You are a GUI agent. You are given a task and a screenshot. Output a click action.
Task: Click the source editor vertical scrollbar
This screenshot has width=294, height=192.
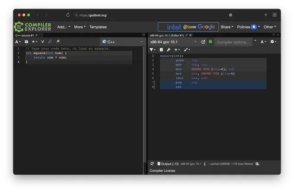(144, 105)
